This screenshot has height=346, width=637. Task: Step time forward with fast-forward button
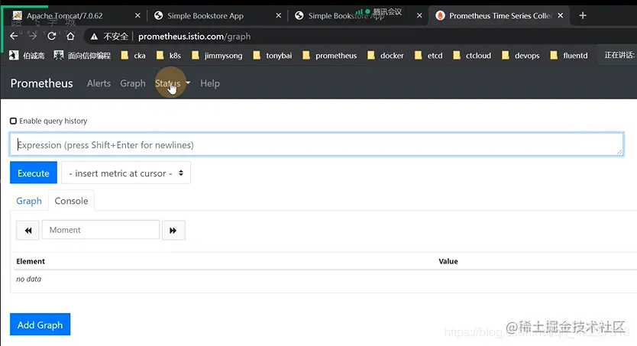click(x=173, y=230)
